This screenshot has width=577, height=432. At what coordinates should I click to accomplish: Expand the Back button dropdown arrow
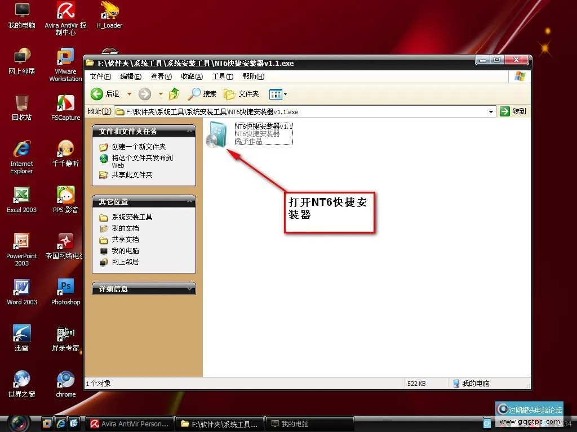pyautogui.click(x=128, y=94)
